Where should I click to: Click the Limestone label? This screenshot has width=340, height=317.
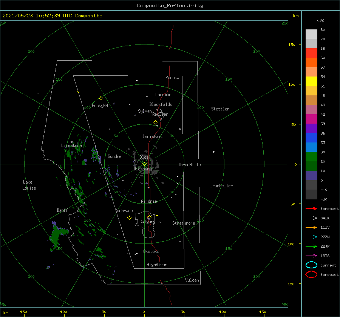[x=71, y=145]
